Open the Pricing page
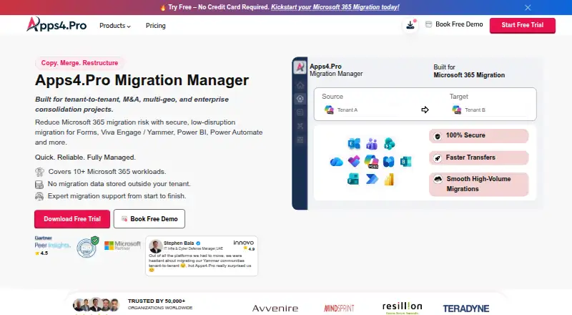Viewport: 572px width, 315px height. coord(155,26)
